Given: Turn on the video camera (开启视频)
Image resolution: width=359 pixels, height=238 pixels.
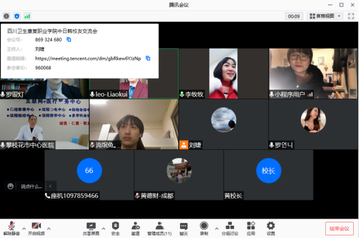Looking at the screenshot, I should point(36,229).
